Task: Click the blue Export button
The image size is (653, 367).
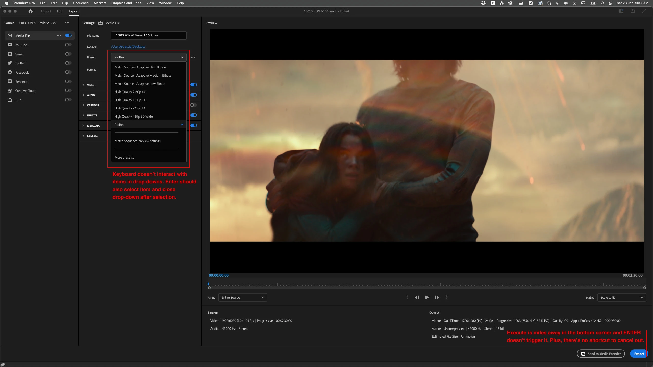Action: point(639,354)
